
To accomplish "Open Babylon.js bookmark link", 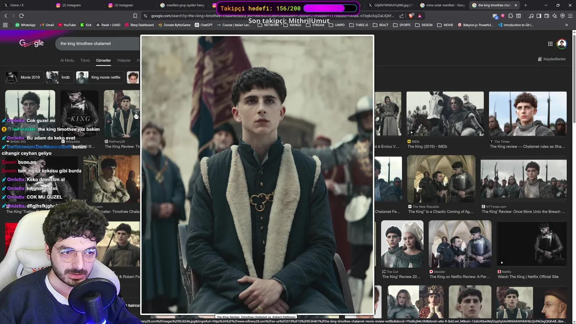I will click(476, 25).
